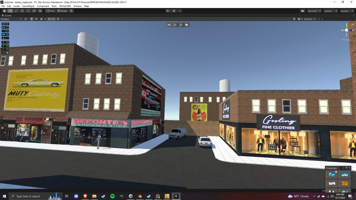Click ProBuilder New Shape tool
This screenshot has width=356, height=200.
point(332,175)
